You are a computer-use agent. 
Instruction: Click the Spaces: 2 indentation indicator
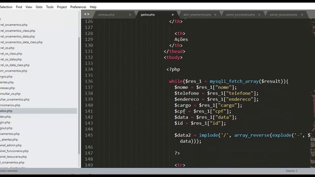pyautogui.click(x=291, y=171)
